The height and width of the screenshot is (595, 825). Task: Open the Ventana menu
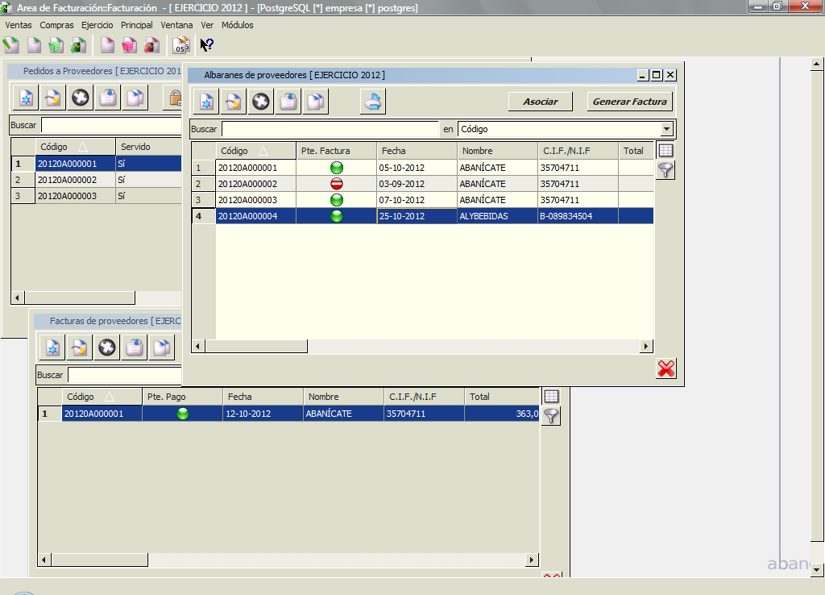click(x=176, y=25)
